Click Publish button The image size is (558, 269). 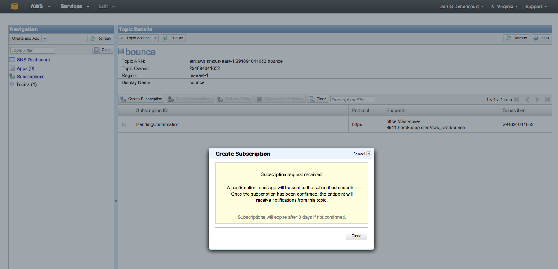(x=173, y=38)
